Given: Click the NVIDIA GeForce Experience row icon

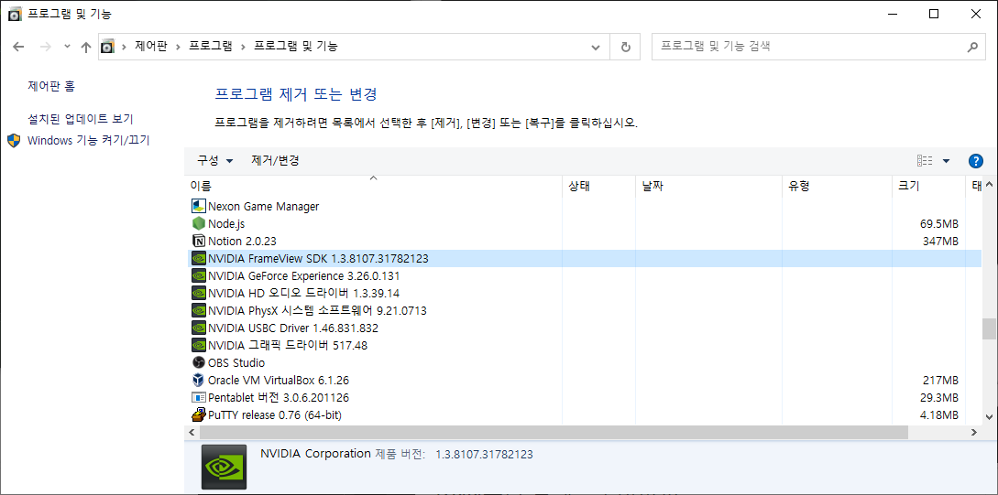Looking at the screenshot, I should click(199, 275).
